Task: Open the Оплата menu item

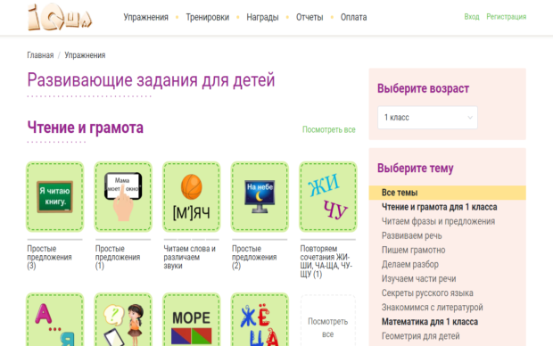Action: click(353, 17)
